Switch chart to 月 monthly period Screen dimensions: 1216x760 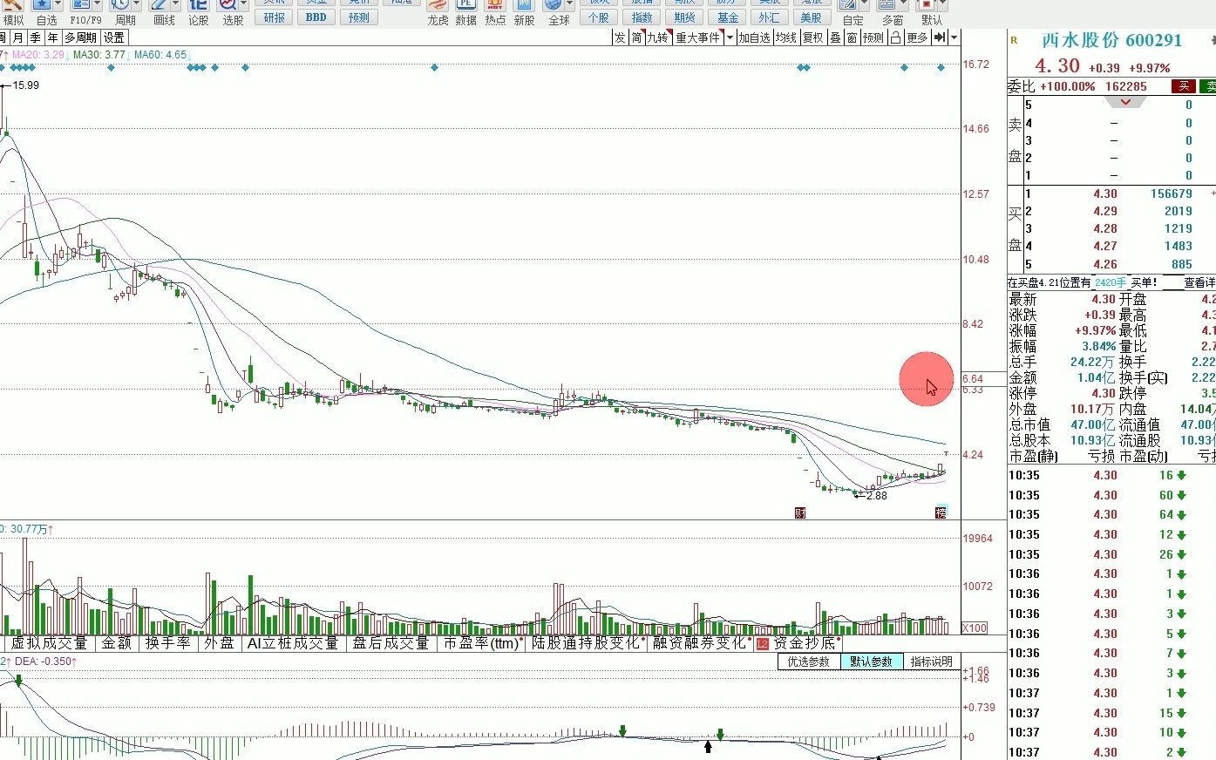18,37
